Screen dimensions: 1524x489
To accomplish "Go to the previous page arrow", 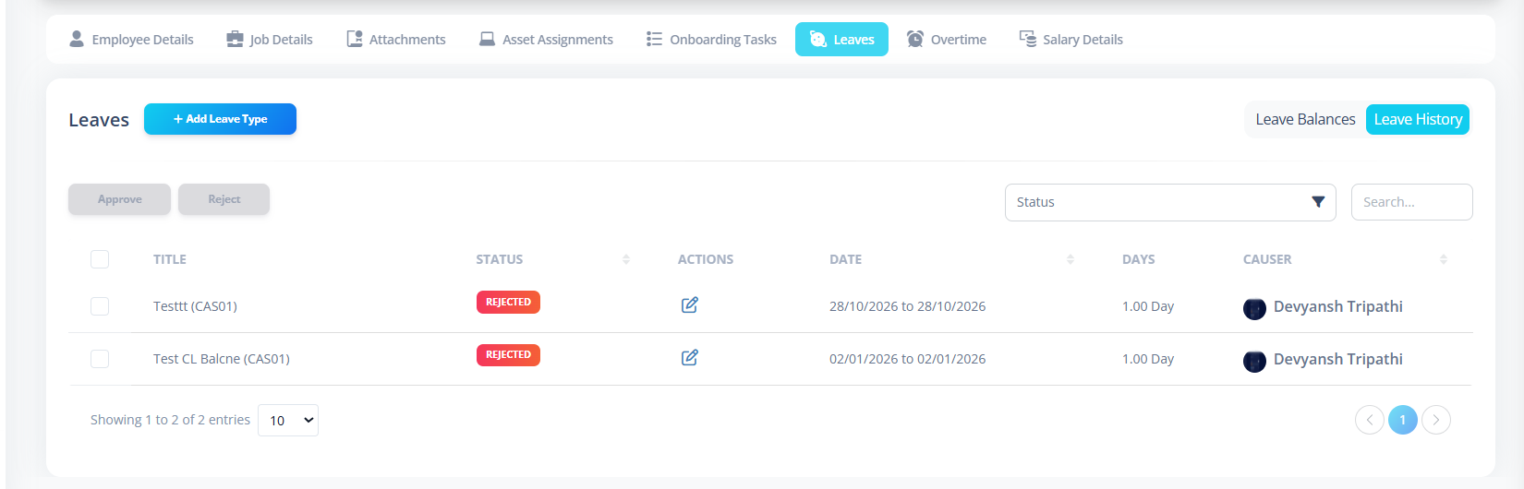I will 1370,420.
